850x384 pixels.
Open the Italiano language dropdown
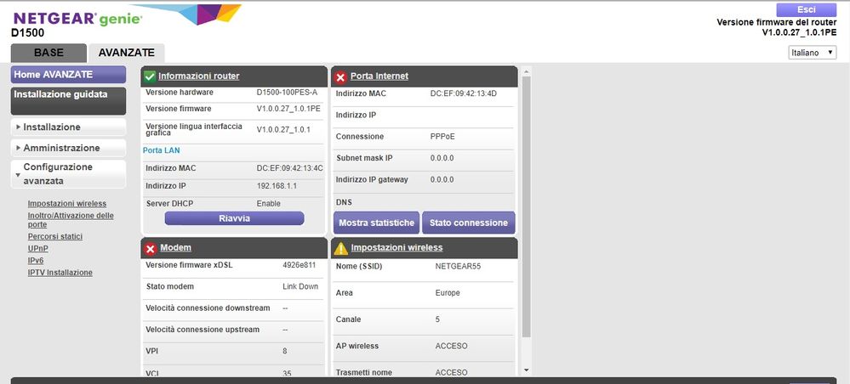pyautogui.click(x=812, y=53)
